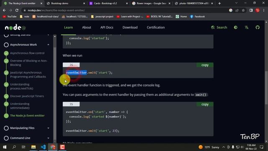Open Home bookmark
Image resolution: width=268 pixels, height=151 pixels.
coord(181,16)
